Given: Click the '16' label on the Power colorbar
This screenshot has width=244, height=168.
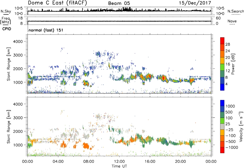Looking at the screenshot, I should 228,64.
